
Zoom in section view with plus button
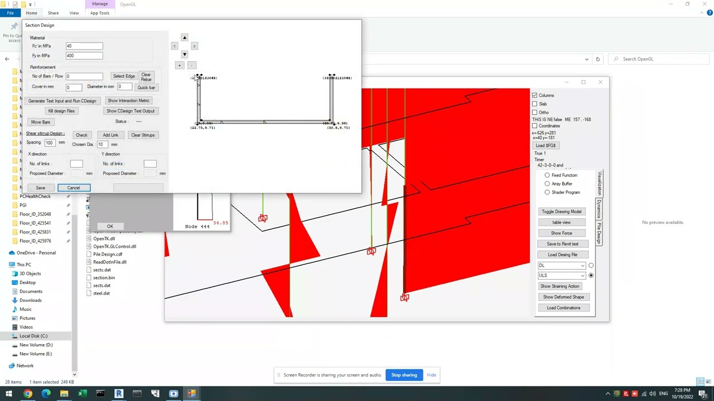(180, 65)
